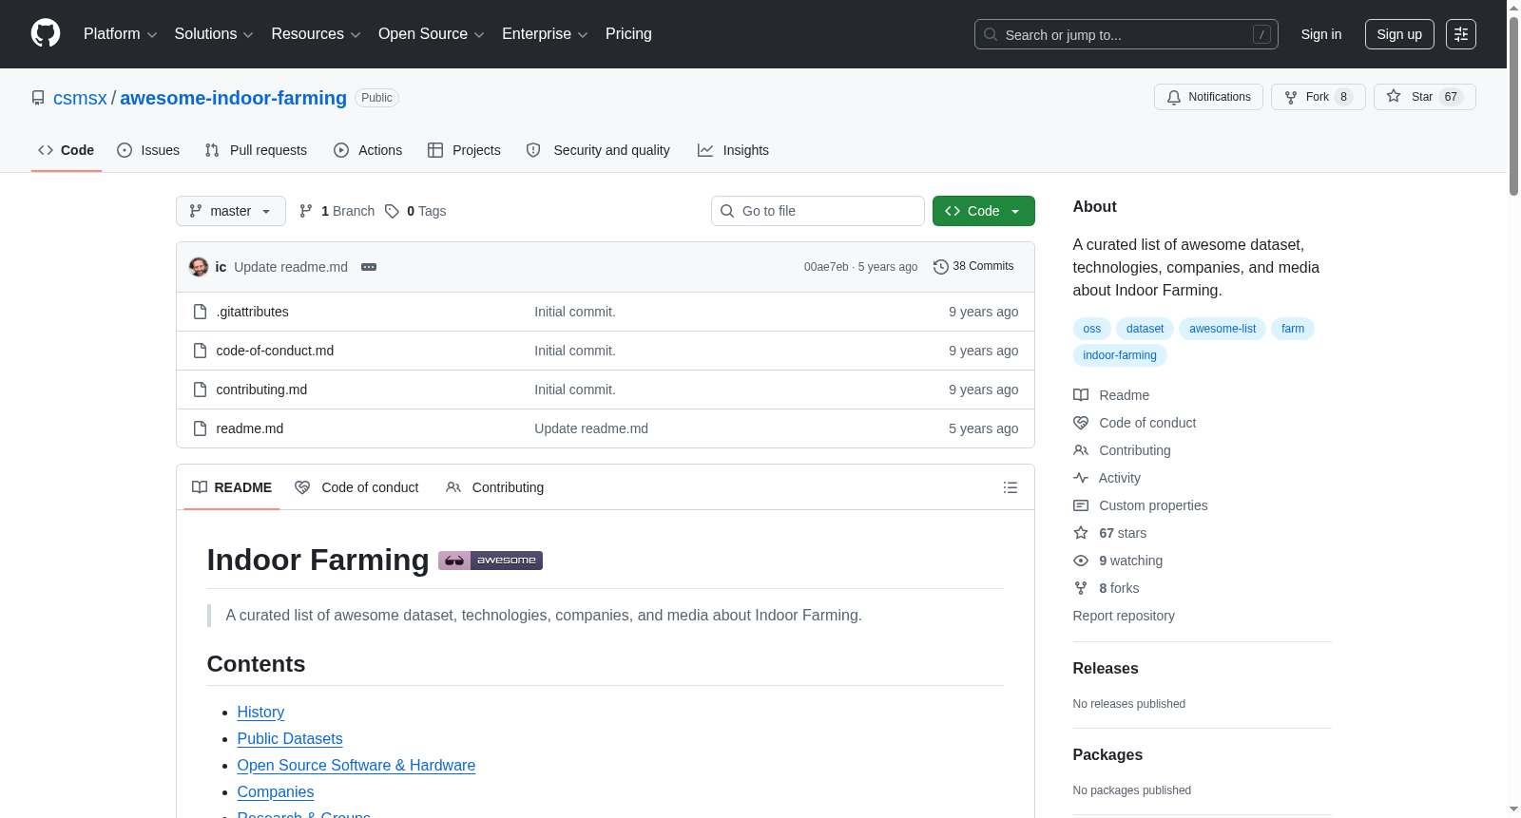This screenshot has height=818, width=1521.
Task: Open the GitHub homepage logo
Action: click(x=46, y=34)
